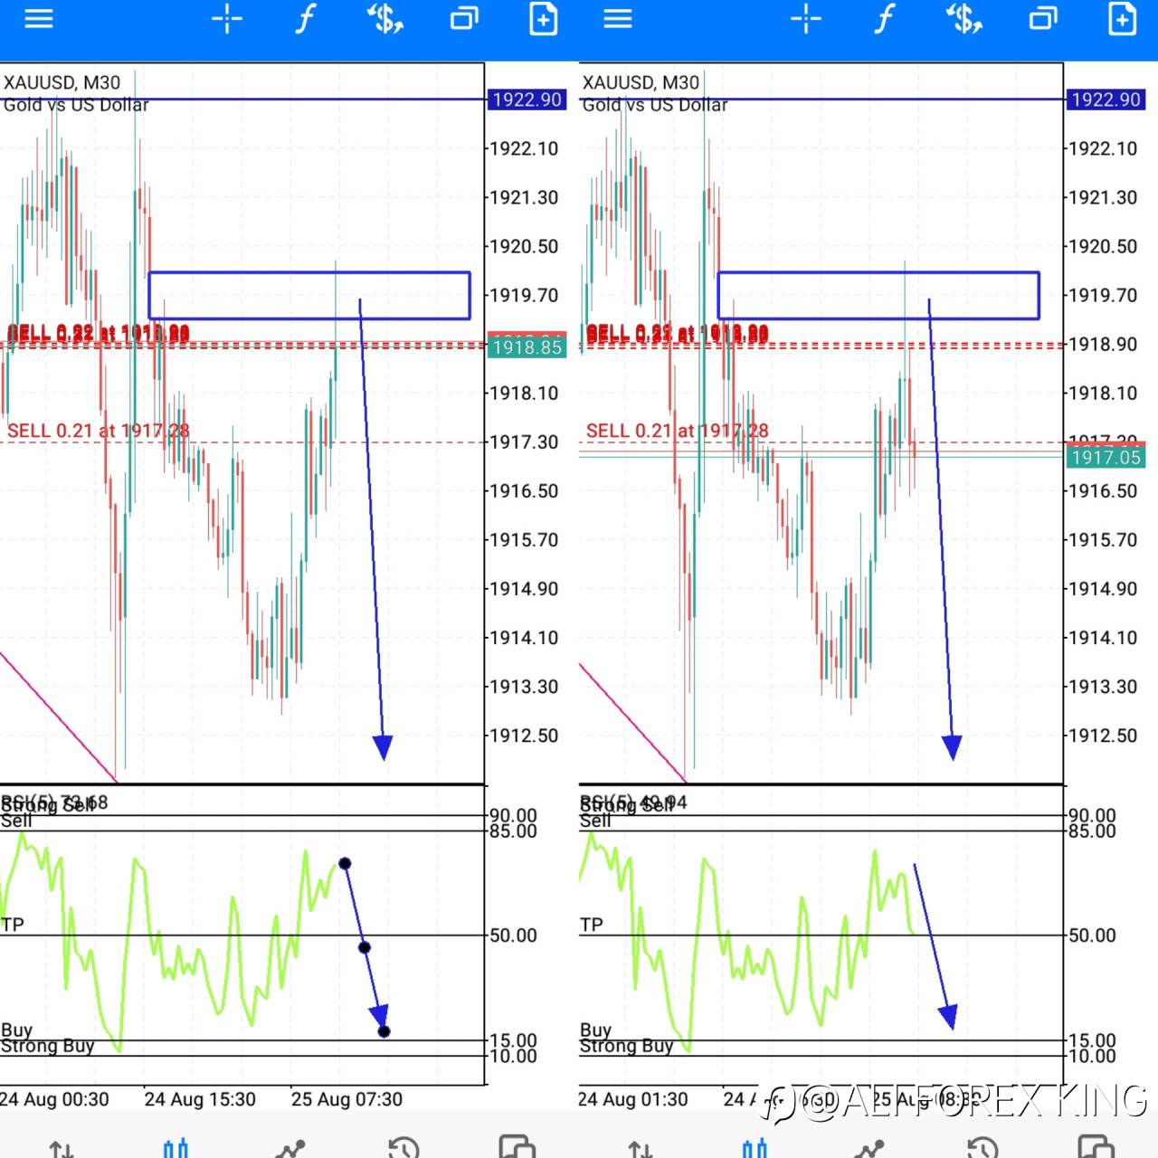Viewport: 1158px width, 1158px height.
Task: Open the trade dollar icon on the right chart
Action: click(963, 19)
